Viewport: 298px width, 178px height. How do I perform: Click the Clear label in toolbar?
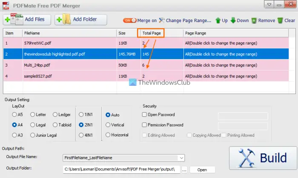click(x=289, y=20)
